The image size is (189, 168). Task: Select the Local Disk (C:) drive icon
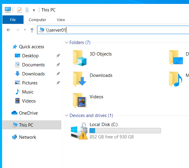[79, 131]
